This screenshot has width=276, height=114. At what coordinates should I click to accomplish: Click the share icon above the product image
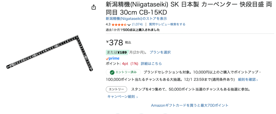94,7
